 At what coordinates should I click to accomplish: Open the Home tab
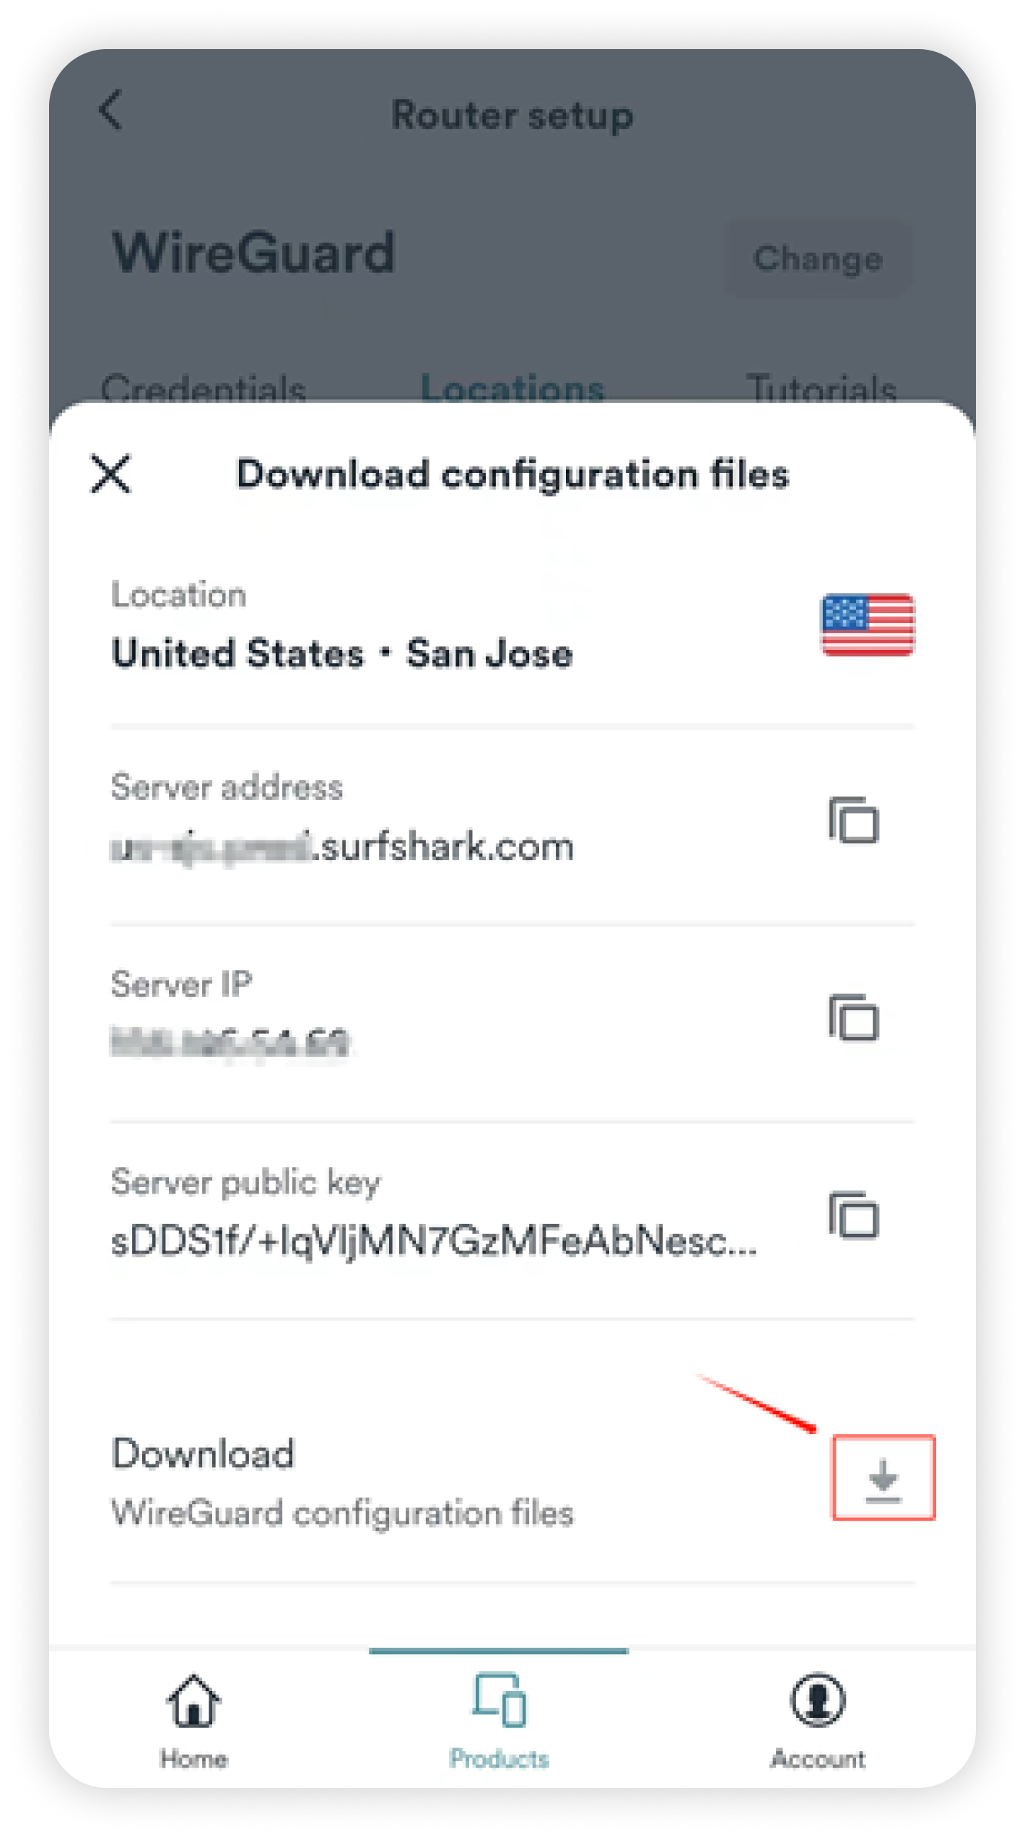(193, 1721)
